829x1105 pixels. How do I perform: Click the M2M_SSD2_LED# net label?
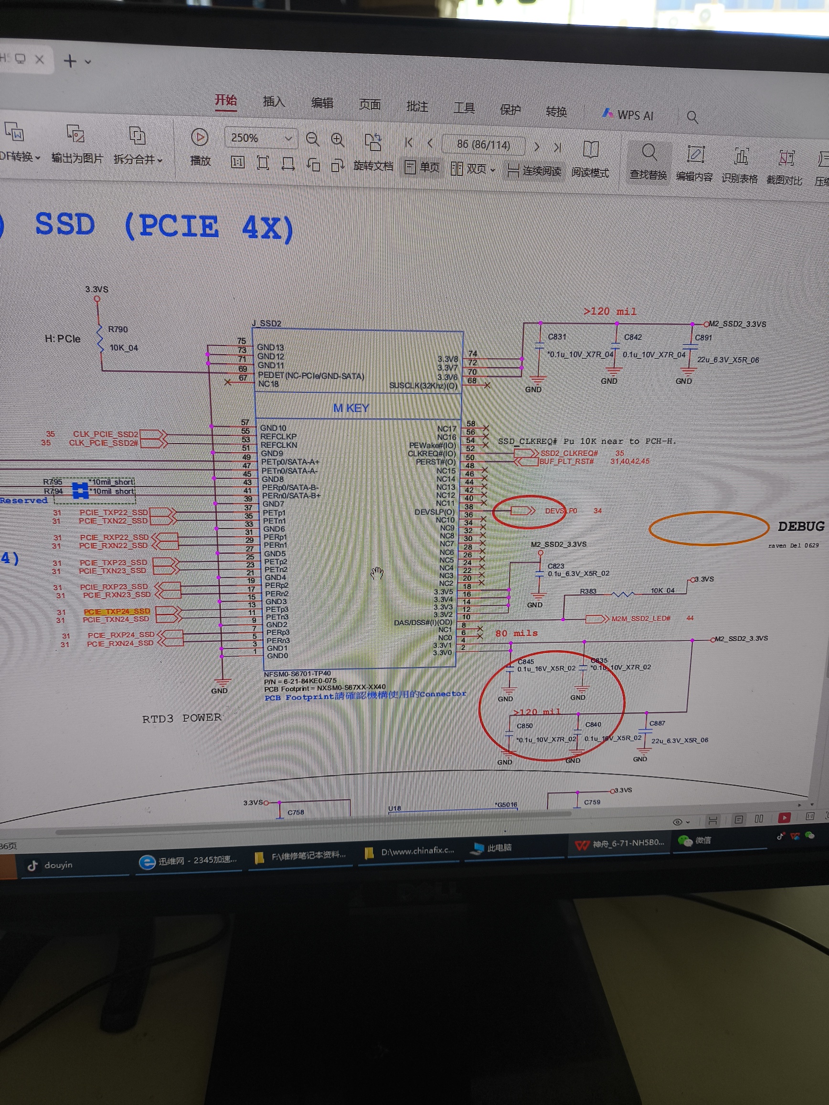point(641,619)
